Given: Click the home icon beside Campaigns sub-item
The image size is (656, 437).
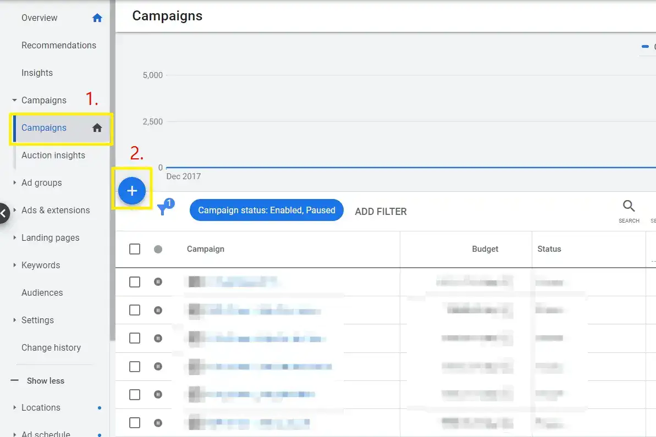Looking at the screenshot, I should [x=97, y=128].
